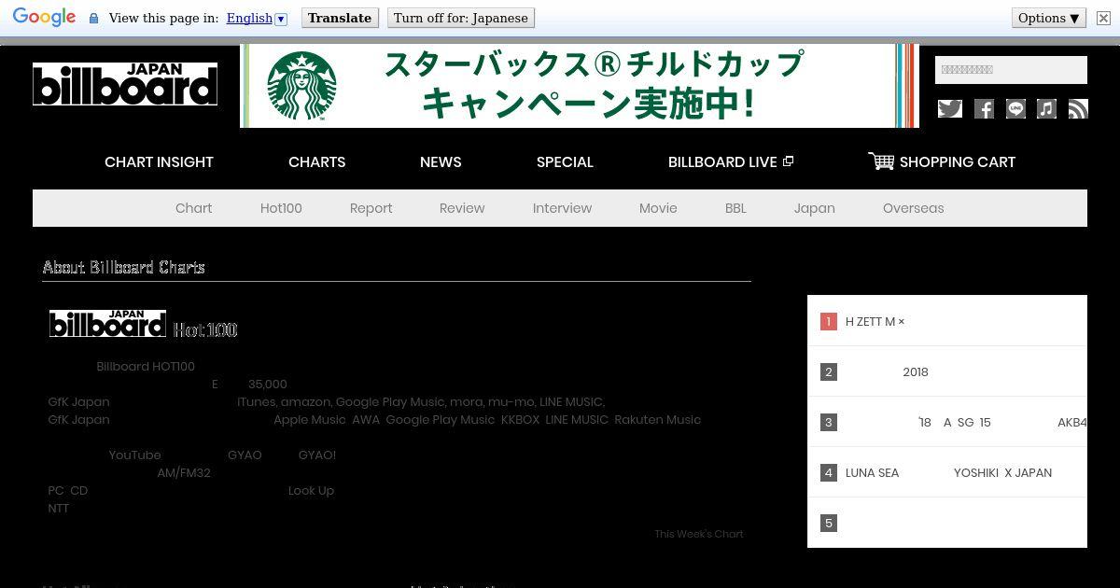
Task: Open ranking item 2 with 2018
Action: pyautogui.click(x=947, y=371)
